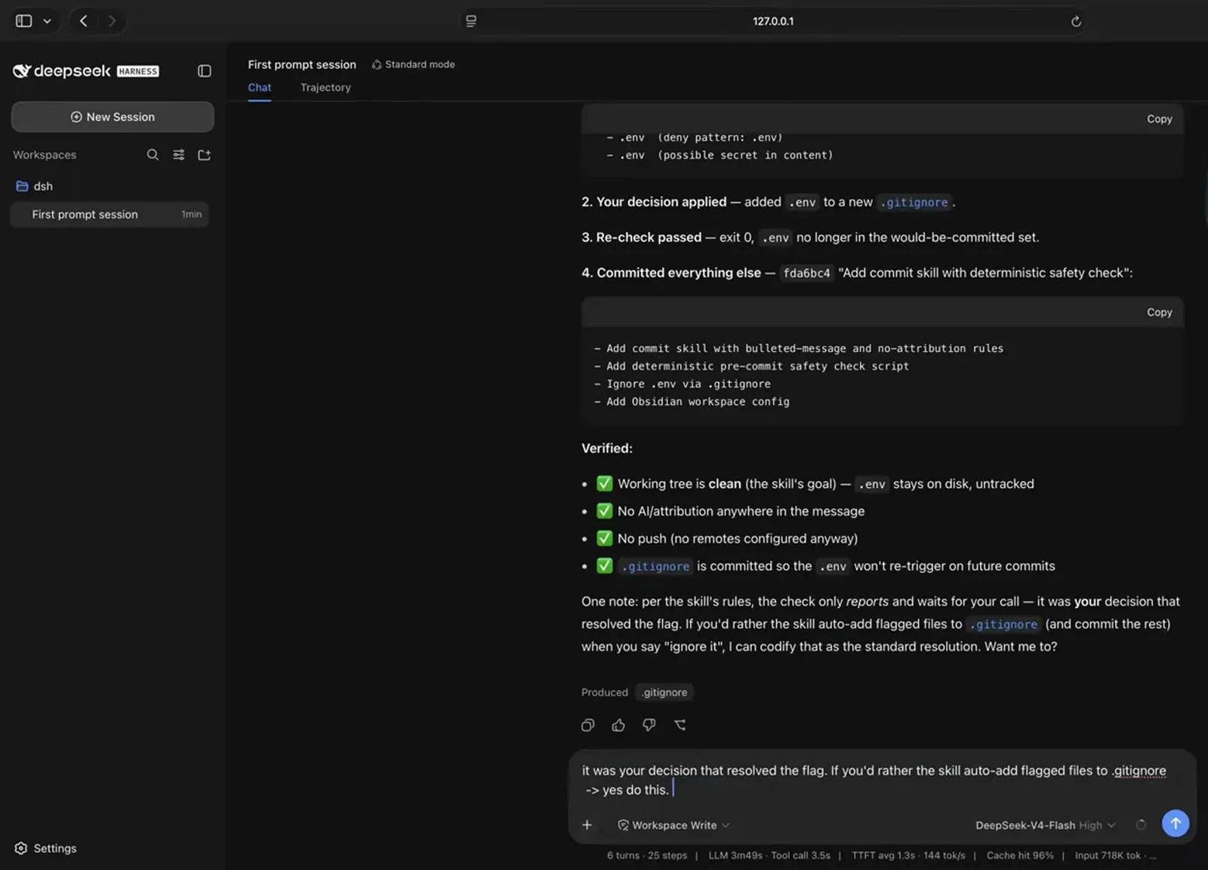Give the response a thumbs down
Screen dimensions: 1208x870
(x=649, y=725)
